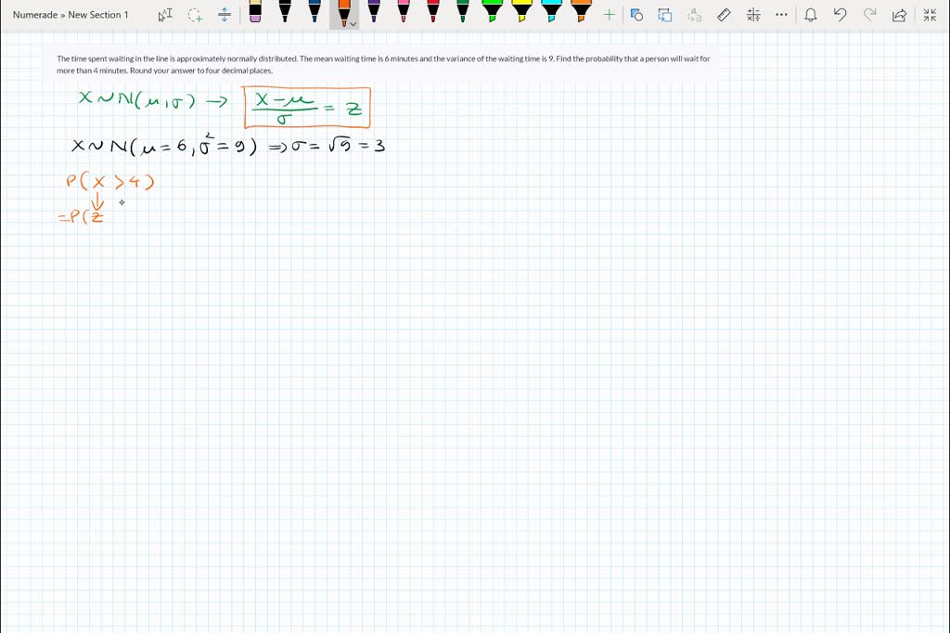The height and width of the screenshot is (633, 950).
Task: Open the notifications bell
Action: click(811, 15)
